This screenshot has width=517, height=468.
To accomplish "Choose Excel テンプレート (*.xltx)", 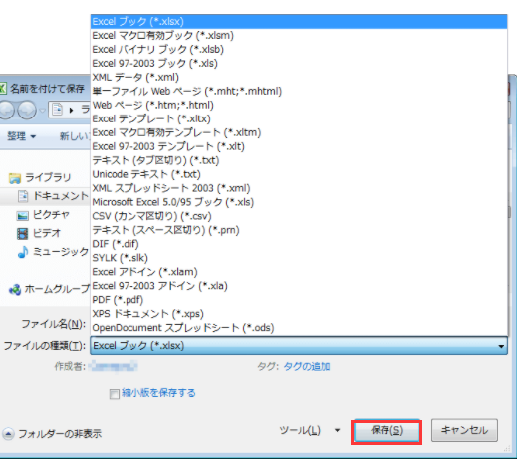I will pos(299,119).
